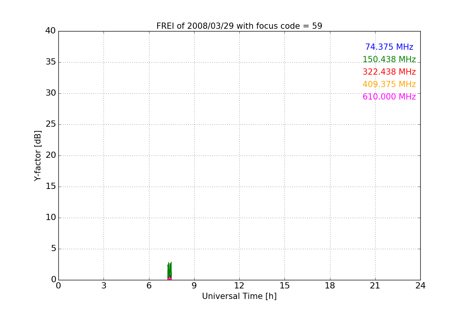The image size is (467, 311).
Task: Click y-axis tick label 10
Action: coord(51,218)
